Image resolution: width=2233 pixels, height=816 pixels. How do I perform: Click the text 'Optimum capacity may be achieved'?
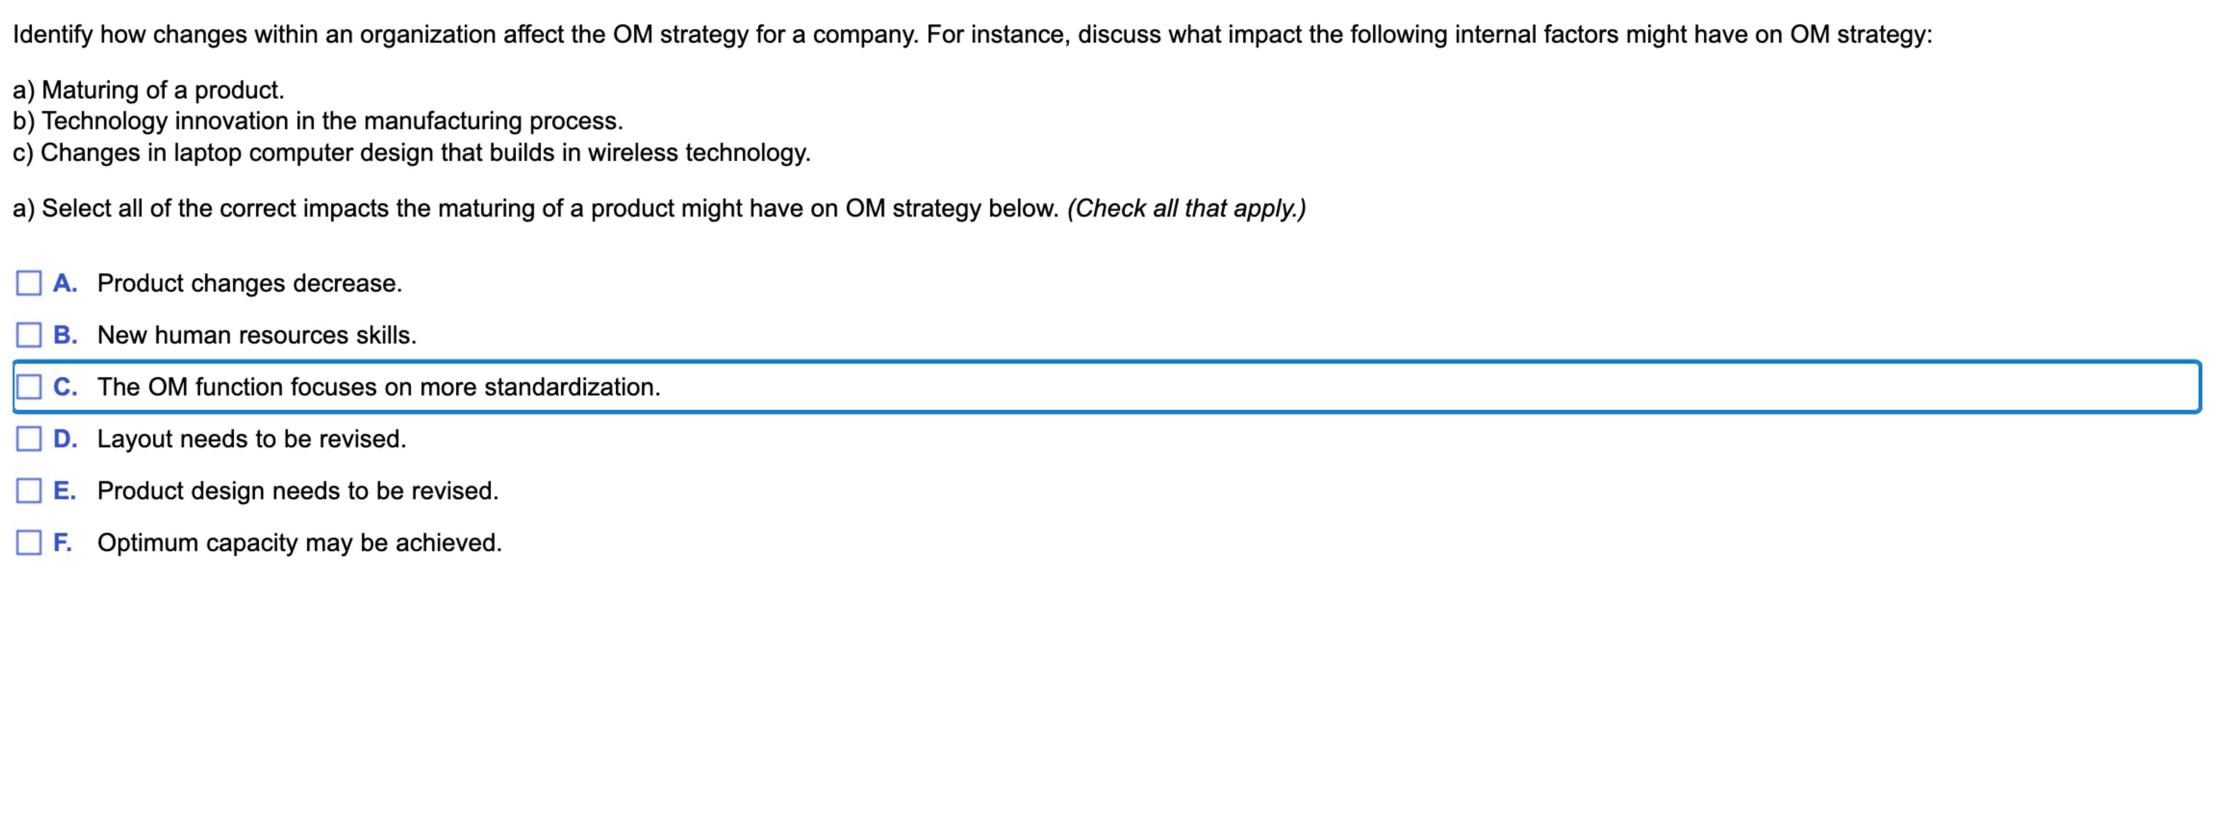301,542
